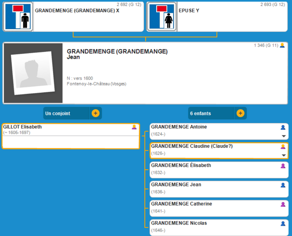292x236 pixels.
Task: Click the person icon beside 1 346 (G 11)
Action: coord(282,46)
